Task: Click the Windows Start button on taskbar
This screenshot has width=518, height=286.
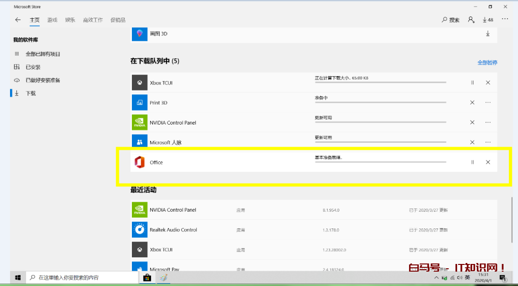Action: click(x=18, y=277)
